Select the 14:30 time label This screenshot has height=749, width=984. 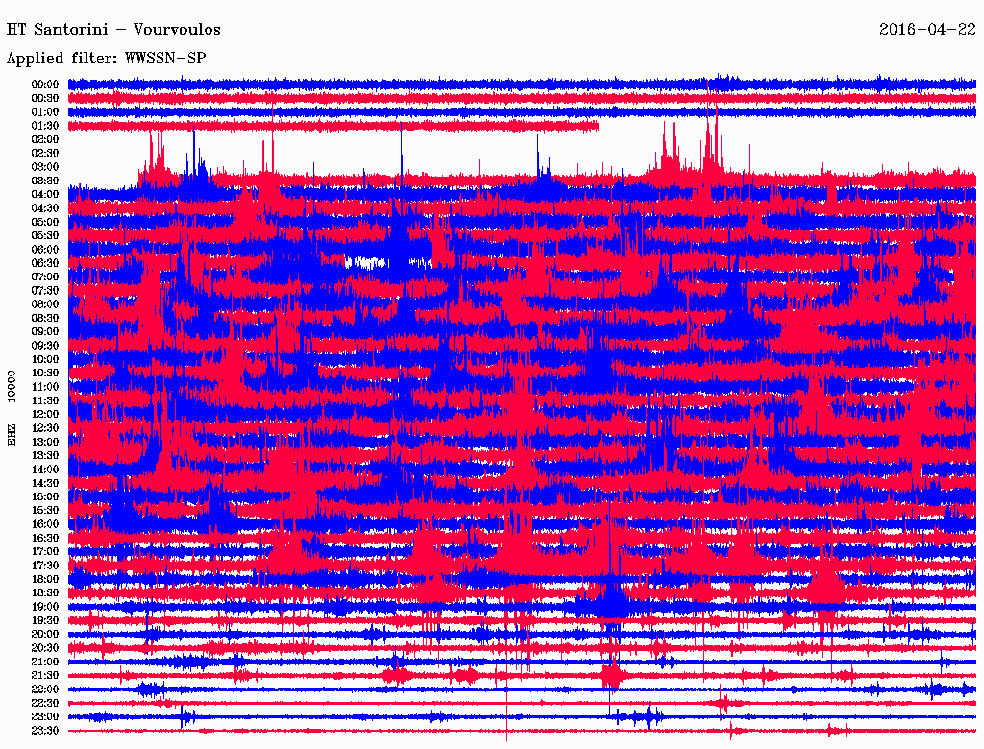pyautogui.click(x=45, y=483)
